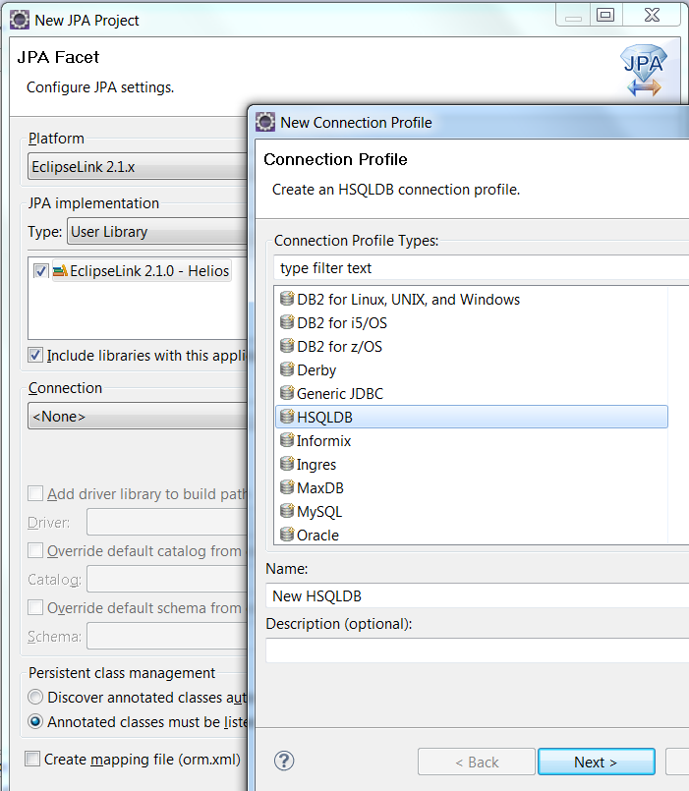
Task: Click the EclipseLink library books icon
Action: [60, 271]
